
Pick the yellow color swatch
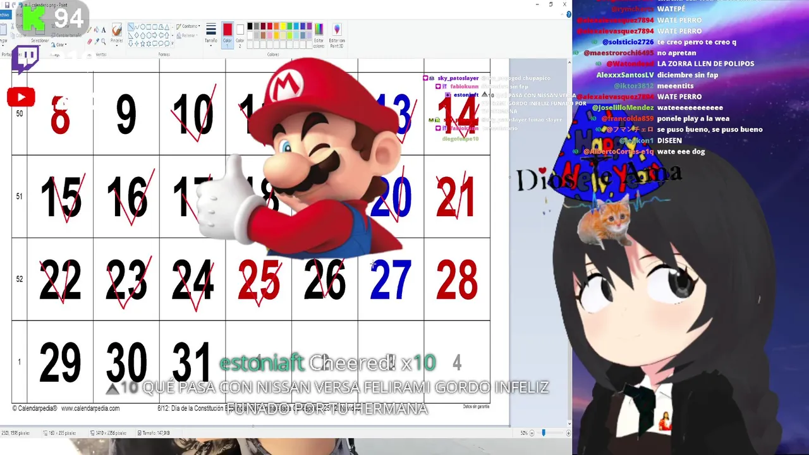tap(283, 26)
